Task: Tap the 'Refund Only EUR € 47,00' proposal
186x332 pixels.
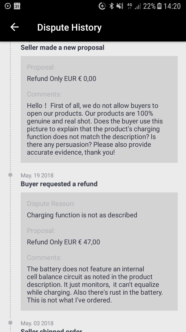Action: click(63, 242)
